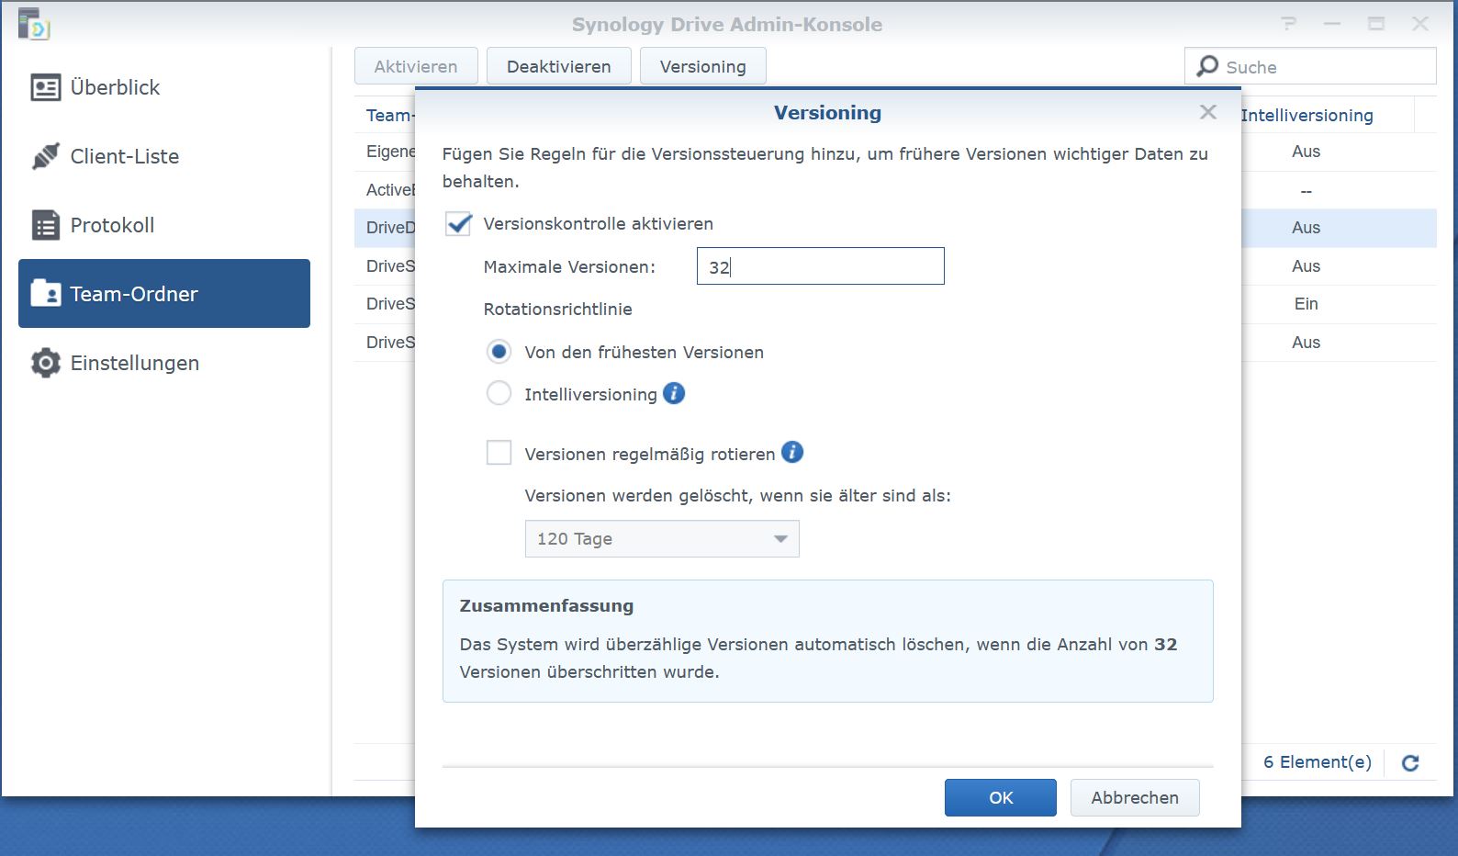Viewport: 1458px width, 856px height.
Task: Enable Versionen regelmäßig rotieren checkbox
Action: [499, 453]
